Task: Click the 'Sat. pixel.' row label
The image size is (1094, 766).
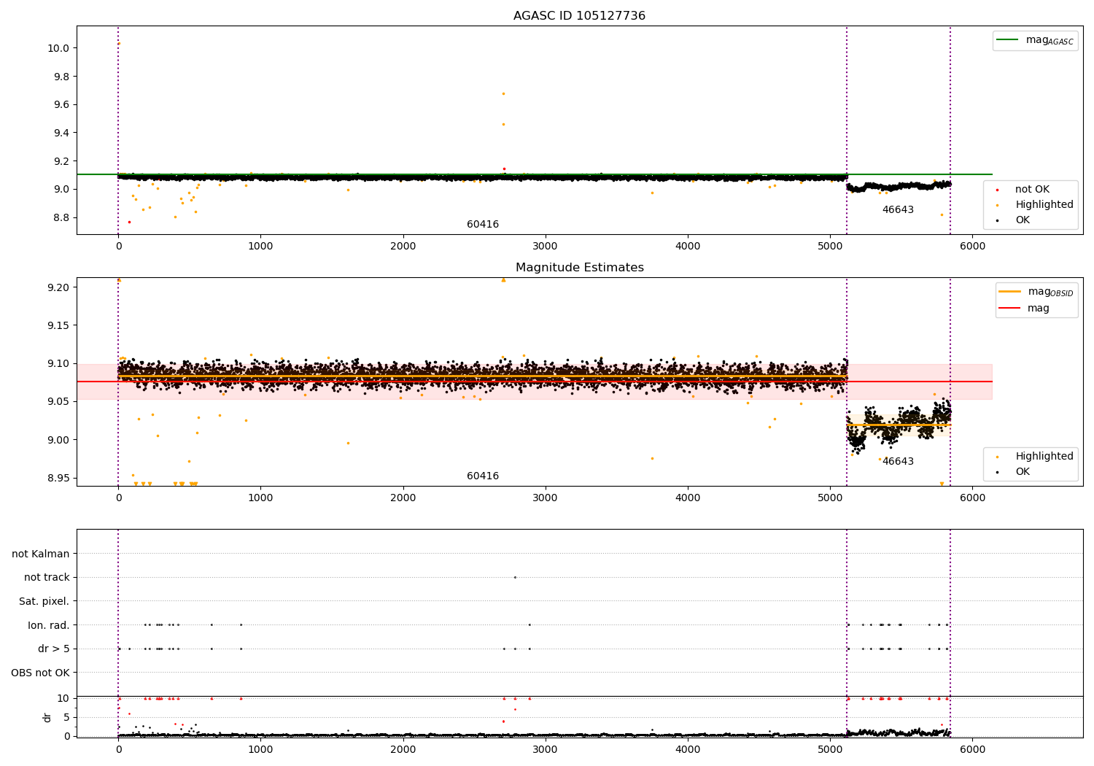Action: point(44,601)
